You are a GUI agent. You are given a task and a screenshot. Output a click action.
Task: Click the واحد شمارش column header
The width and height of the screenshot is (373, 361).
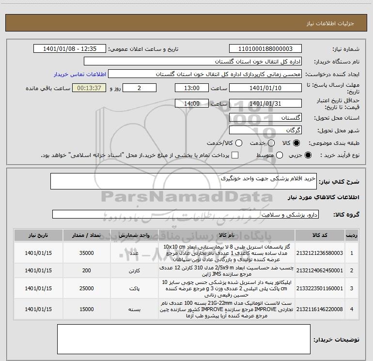(x=134, y=235)
